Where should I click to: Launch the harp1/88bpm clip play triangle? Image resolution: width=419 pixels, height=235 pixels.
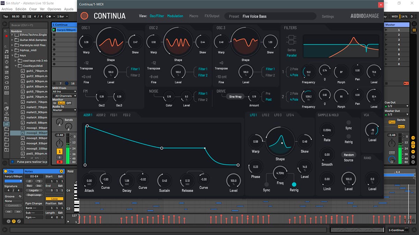click(54, 30)
